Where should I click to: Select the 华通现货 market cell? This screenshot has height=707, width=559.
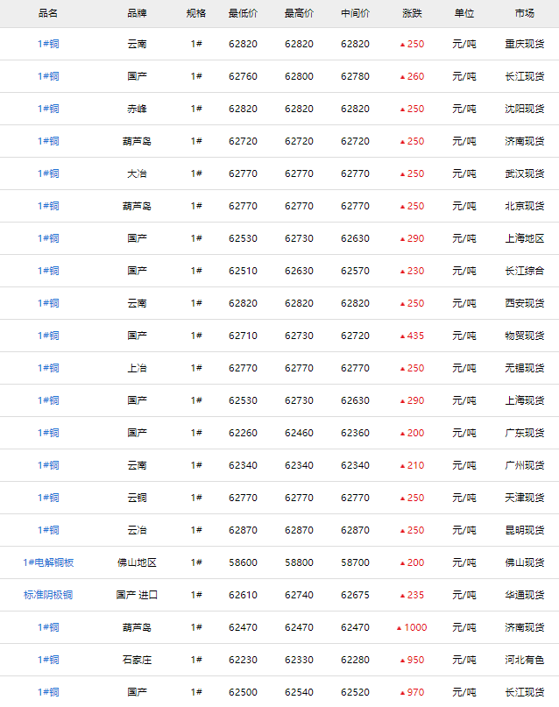coord(525,595)
